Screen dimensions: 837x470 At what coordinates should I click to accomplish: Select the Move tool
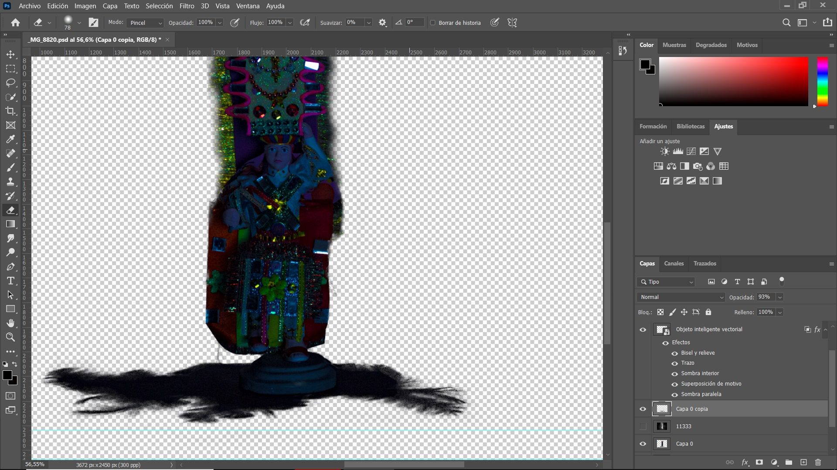[x=10, y=54]
